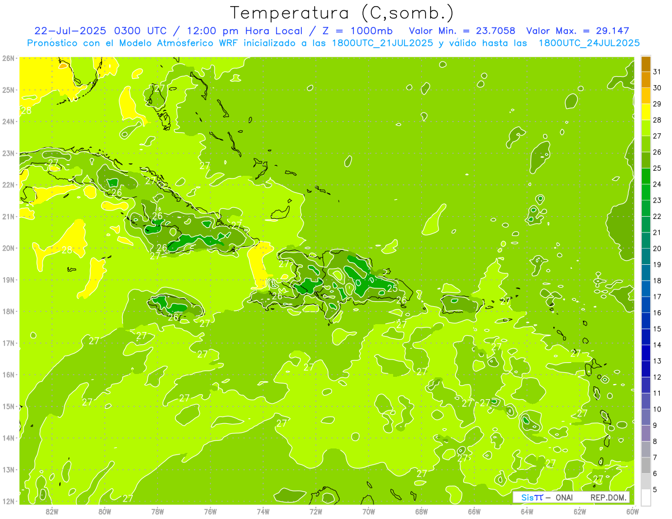Click 'Pronóstico con el Modelo Atmósferico WRF' text
672x519 pixels.
pyautogui.click(x=133, y=43)
